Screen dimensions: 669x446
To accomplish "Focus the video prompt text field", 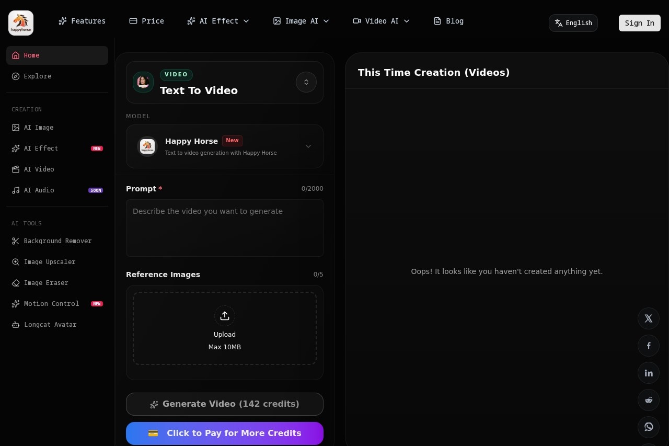I will point(225,228).
